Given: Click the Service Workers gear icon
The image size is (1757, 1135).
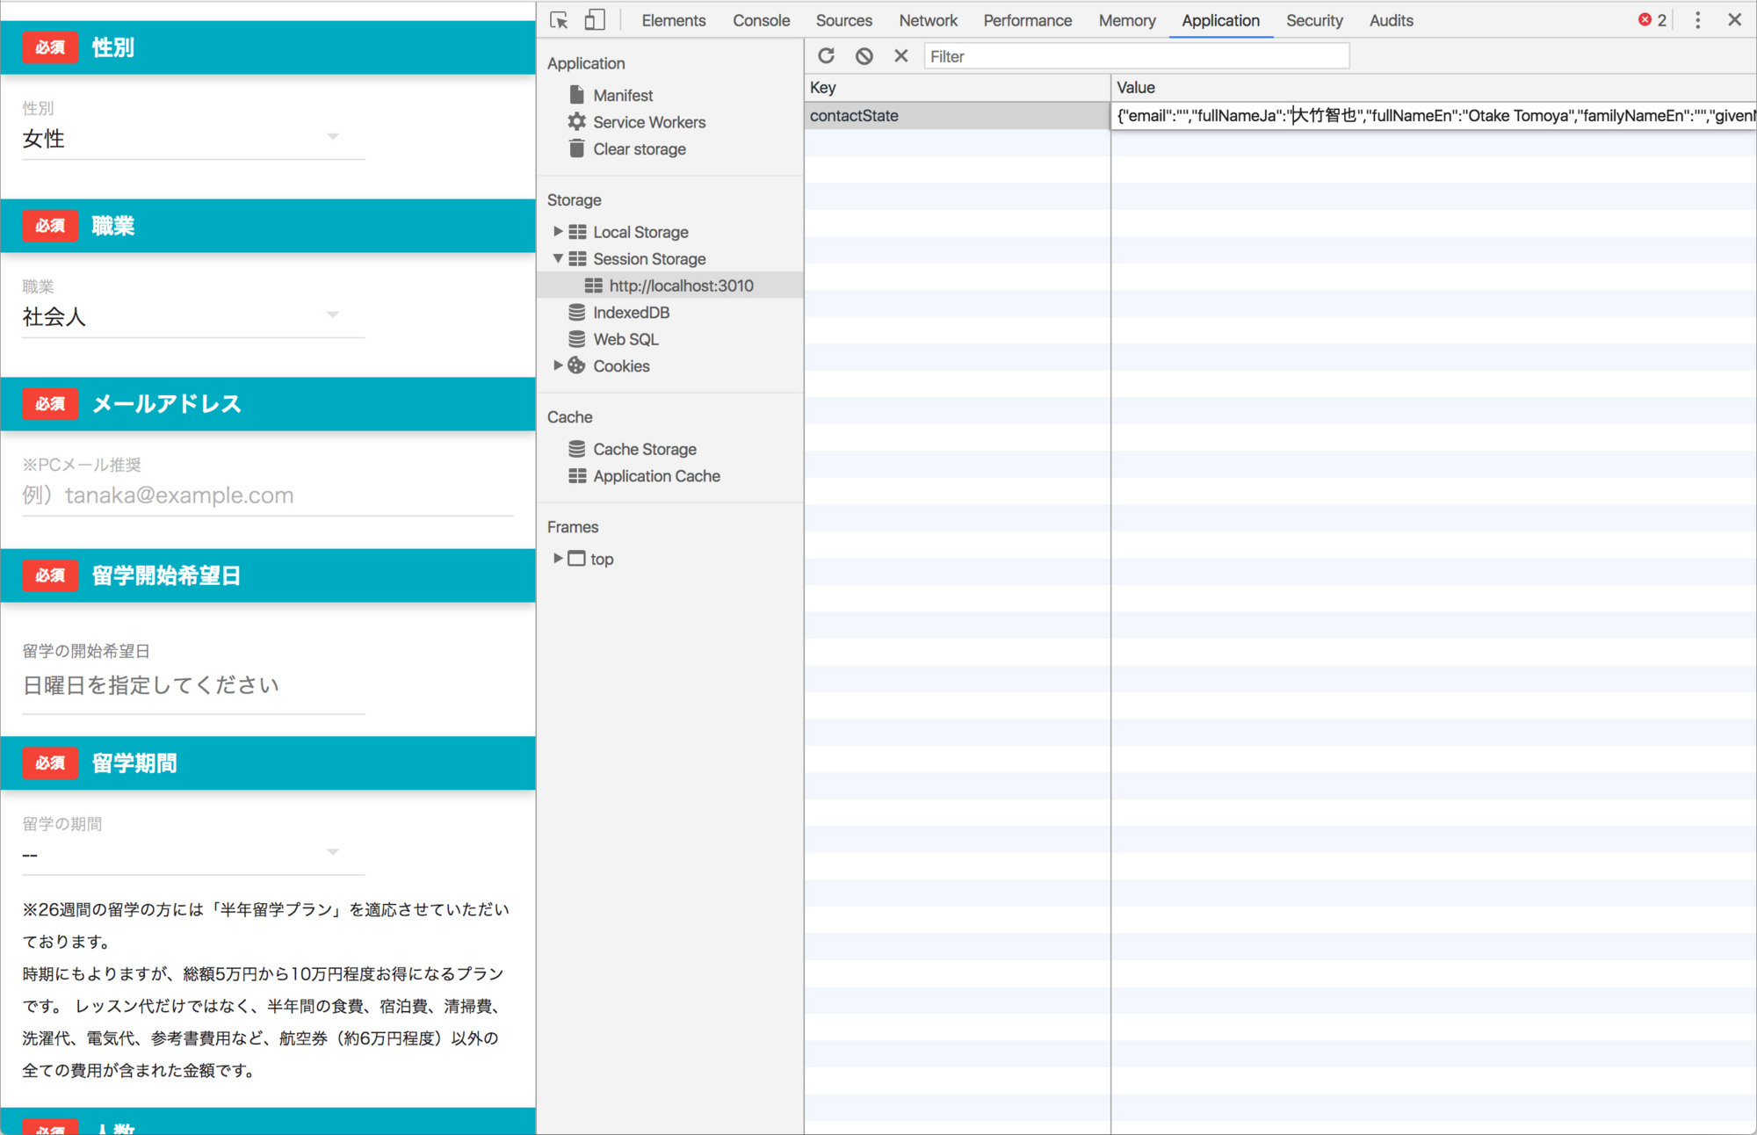Looking at the screenshot, I should 576,121.
